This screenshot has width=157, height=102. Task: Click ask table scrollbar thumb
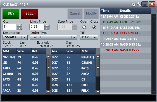(x=97, y=67)
